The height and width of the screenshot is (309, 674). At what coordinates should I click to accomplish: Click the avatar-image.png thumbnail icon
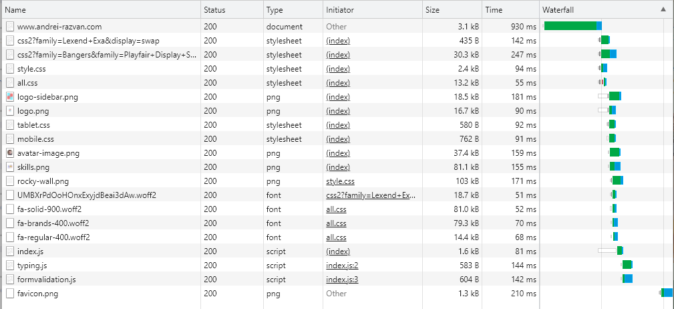point(9,153)
